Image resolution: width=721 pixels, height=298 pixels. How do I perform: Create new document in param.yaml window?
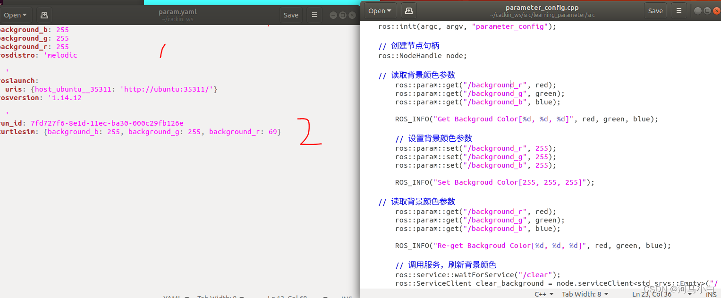pyautogui.click(x=44, y=15)
